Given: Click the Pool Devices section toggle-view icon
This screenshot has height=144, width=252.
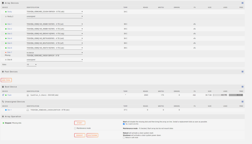Looking at the screenshot, I should [x=242, y=71].
